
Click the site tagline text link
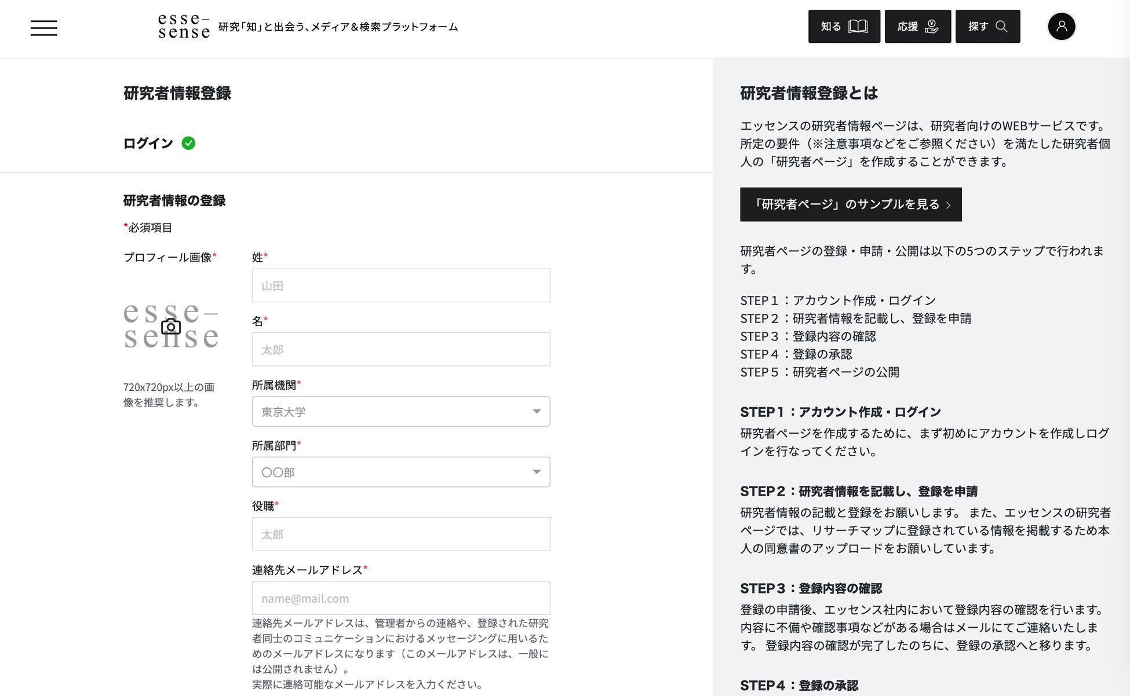tap(338, 27)
